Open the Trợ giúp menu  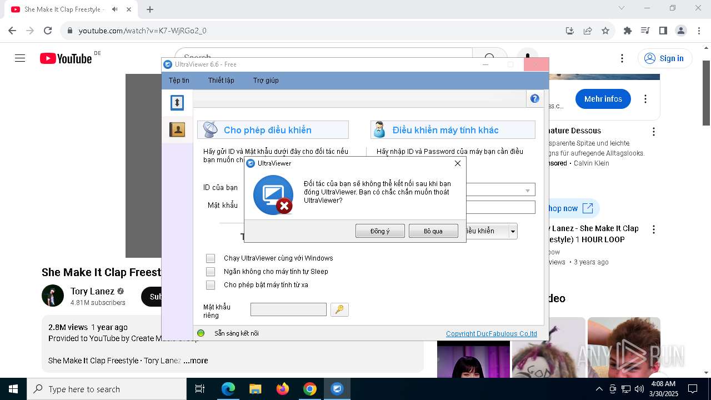tap(266, 81)
